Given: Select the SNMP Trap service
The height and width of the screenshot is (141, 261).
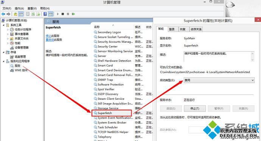Looking at the screenshot, I should pos(105,80).
